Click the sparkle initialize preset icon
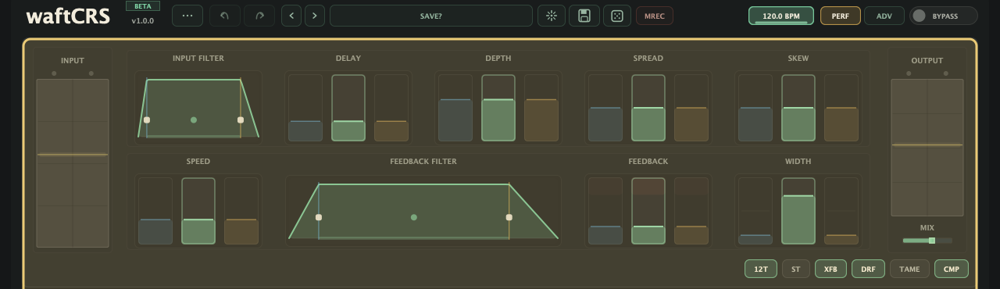Viewport: 1000px width, 289px height. (552, 16)
